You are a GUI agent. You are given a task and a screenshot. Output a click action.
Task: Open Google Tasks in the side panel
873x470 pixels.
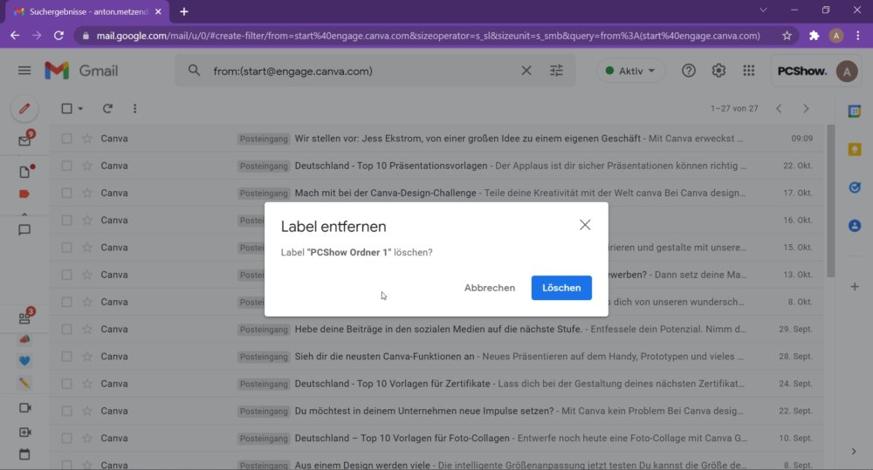pos(855,187)
